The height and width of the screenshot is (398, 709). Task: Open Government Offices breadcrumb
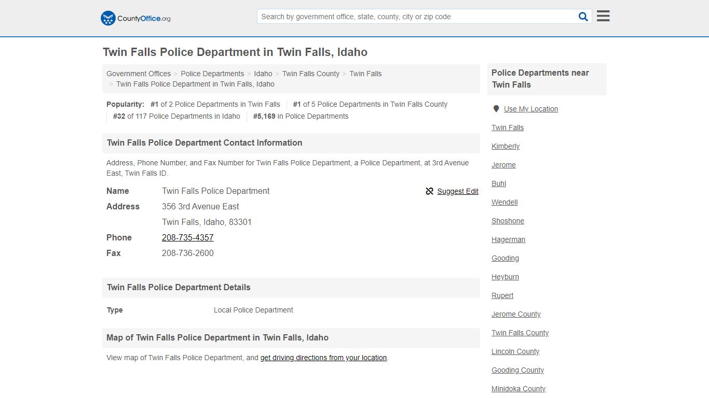139,74
